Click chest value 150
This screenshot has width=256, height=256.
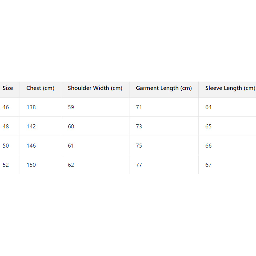[31, 165]
